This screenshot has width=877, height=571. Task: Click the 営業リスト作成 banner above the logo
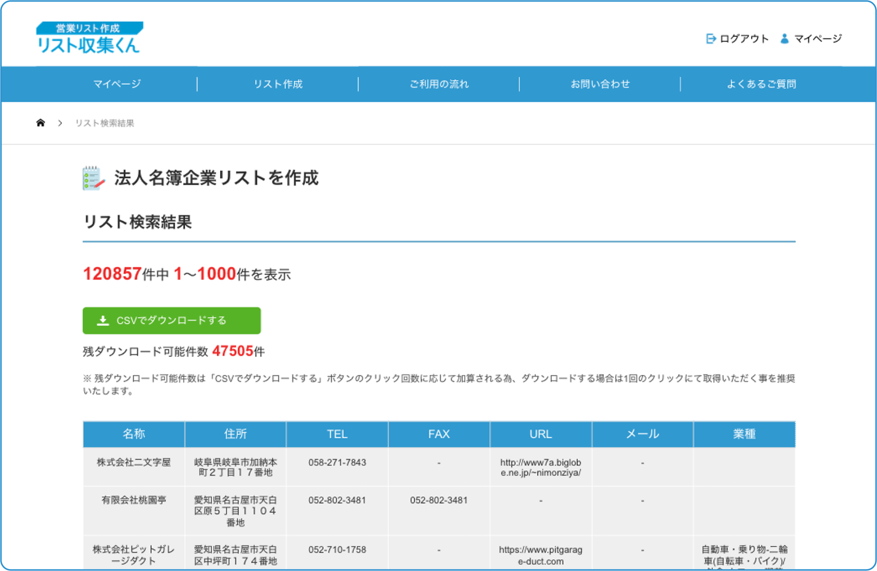[x=89, y=27]
